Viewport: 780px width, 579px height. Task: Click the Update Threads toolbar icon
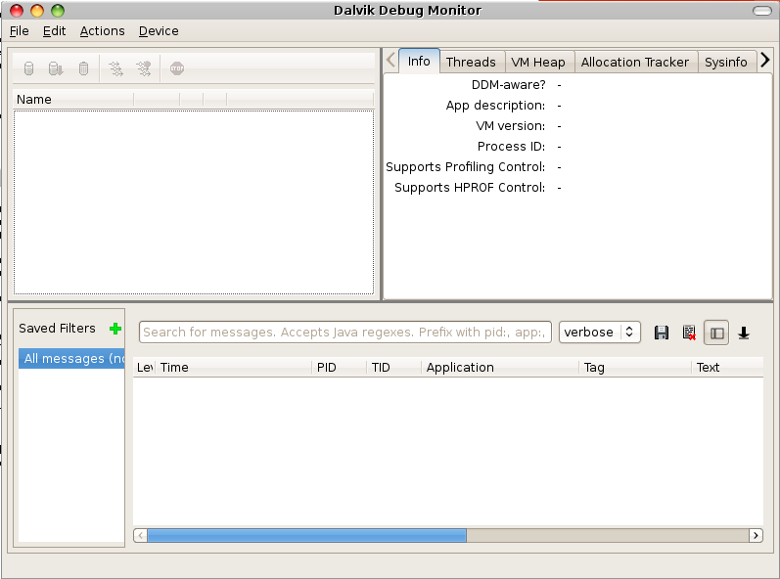[115, 68]
